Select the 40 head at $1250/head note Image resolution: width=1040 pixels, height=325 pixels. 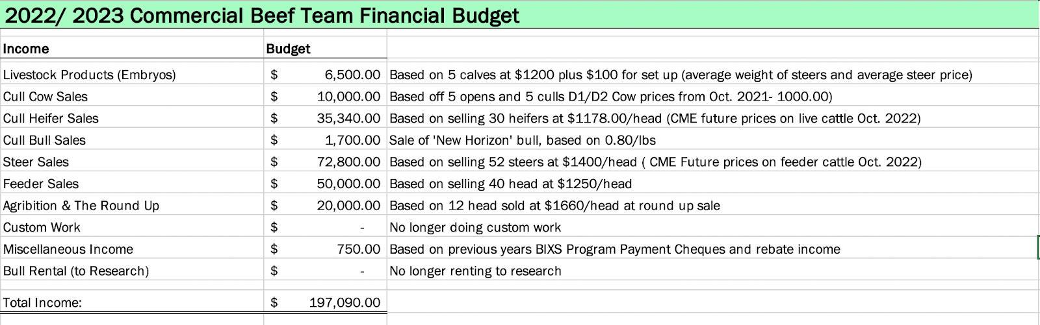510,184
